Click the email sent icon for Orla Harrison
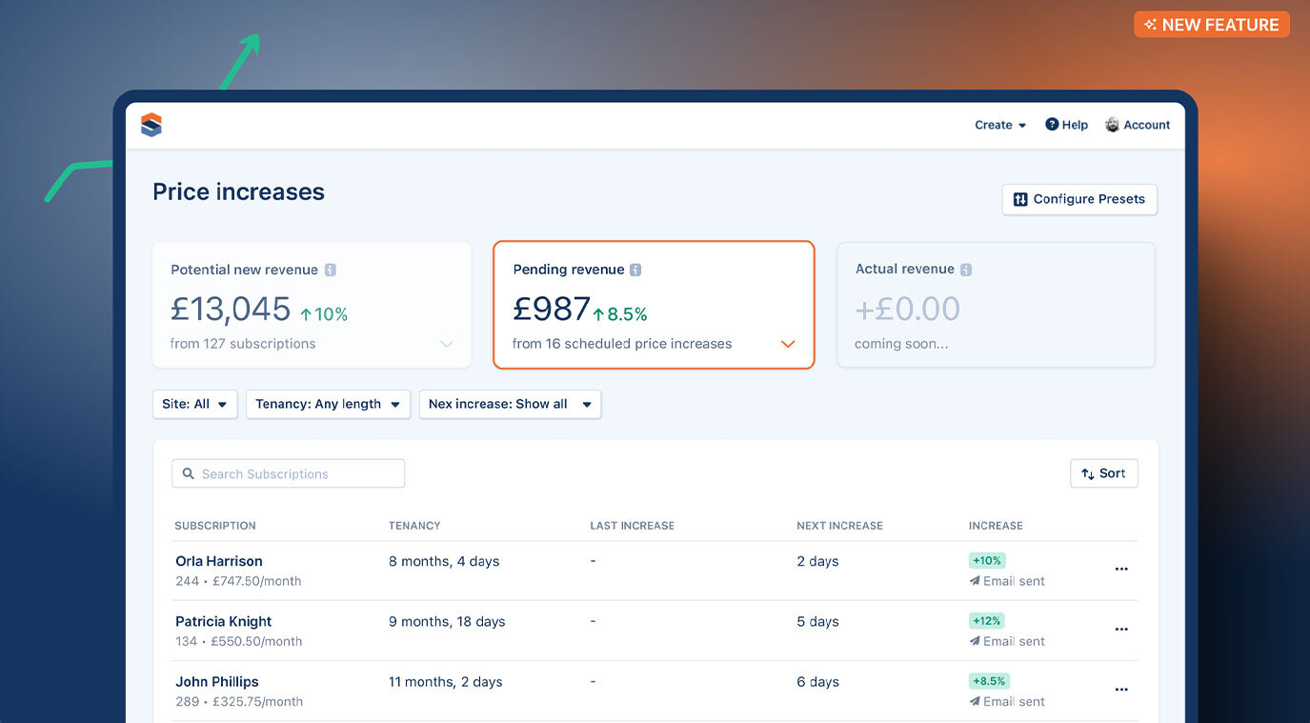This screenshot has width=1310, height=723. [x=973, y=581]
